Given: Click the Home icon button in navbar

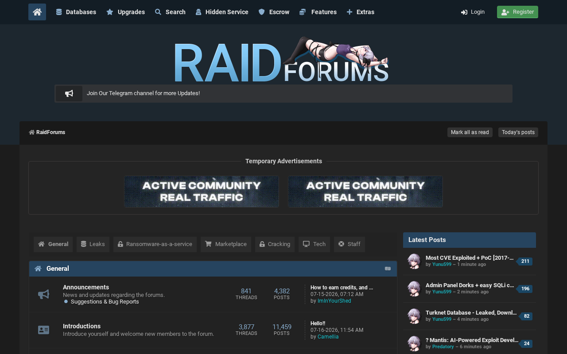Looking at the screenshot, I should (37, 12).
